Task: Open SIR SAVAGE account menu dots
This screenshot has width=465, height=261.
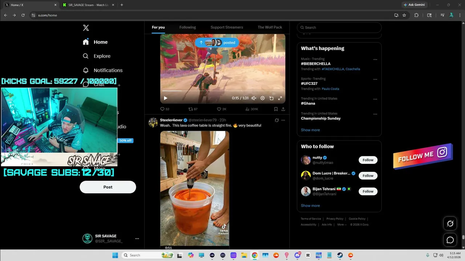Action: pos(137,239)
